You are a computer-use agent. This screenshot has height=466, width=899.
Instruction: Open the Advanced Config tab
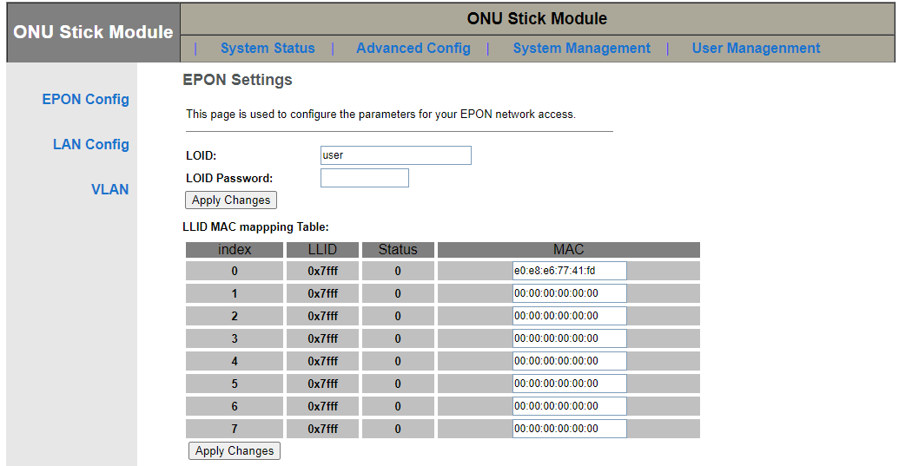click(413, 49)
